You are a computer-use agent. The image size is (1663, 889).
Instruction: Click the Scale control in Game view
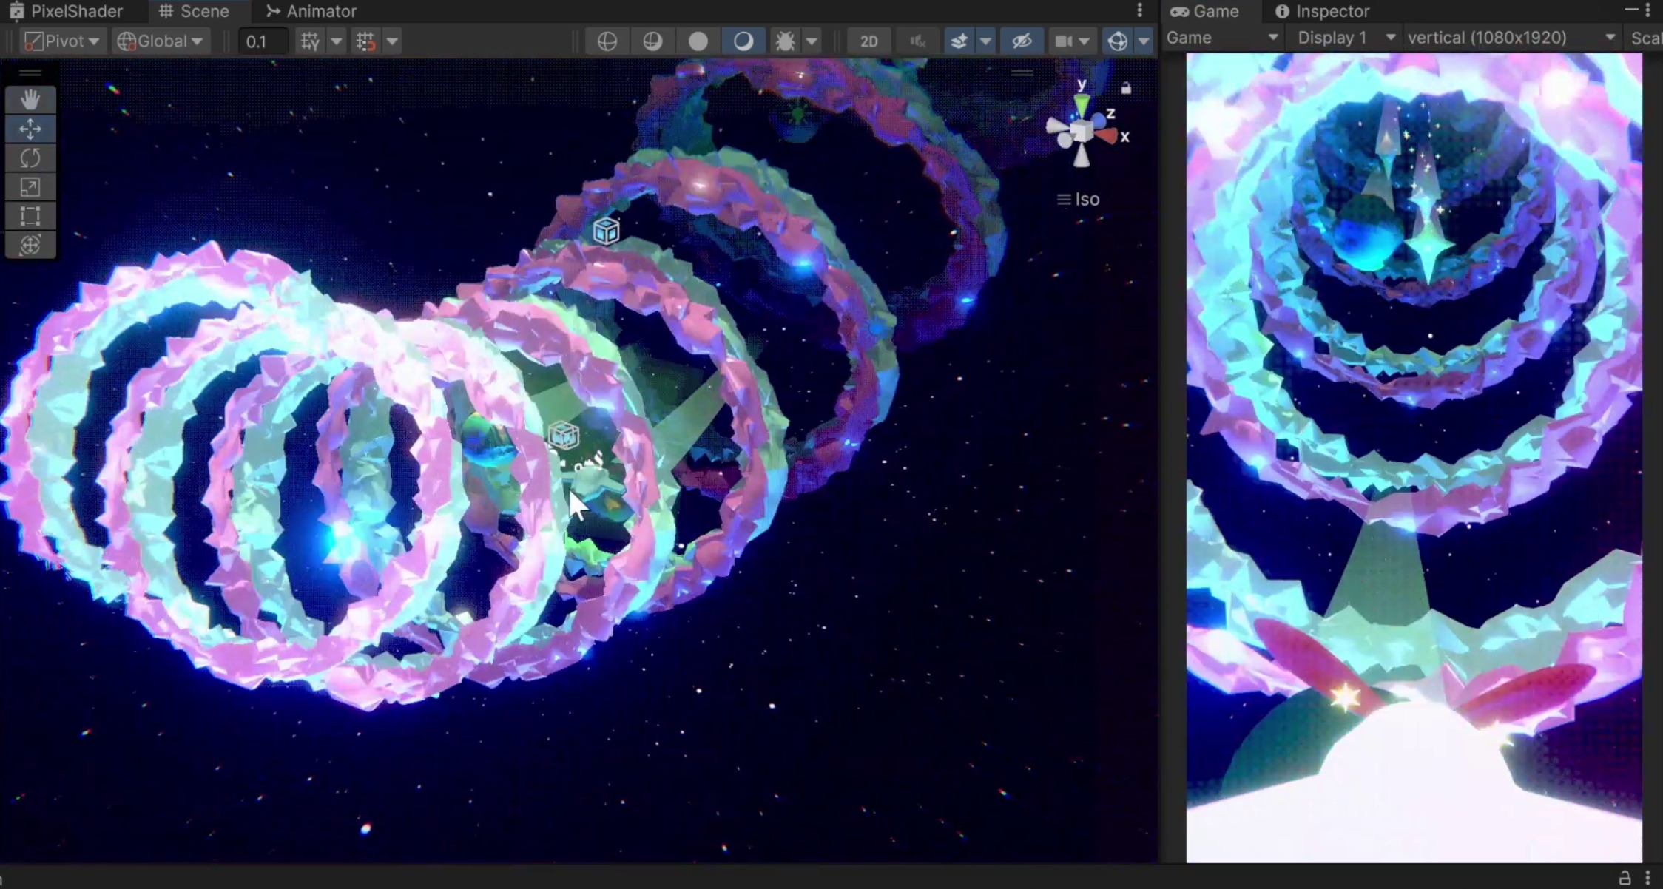pos(1645,38)
